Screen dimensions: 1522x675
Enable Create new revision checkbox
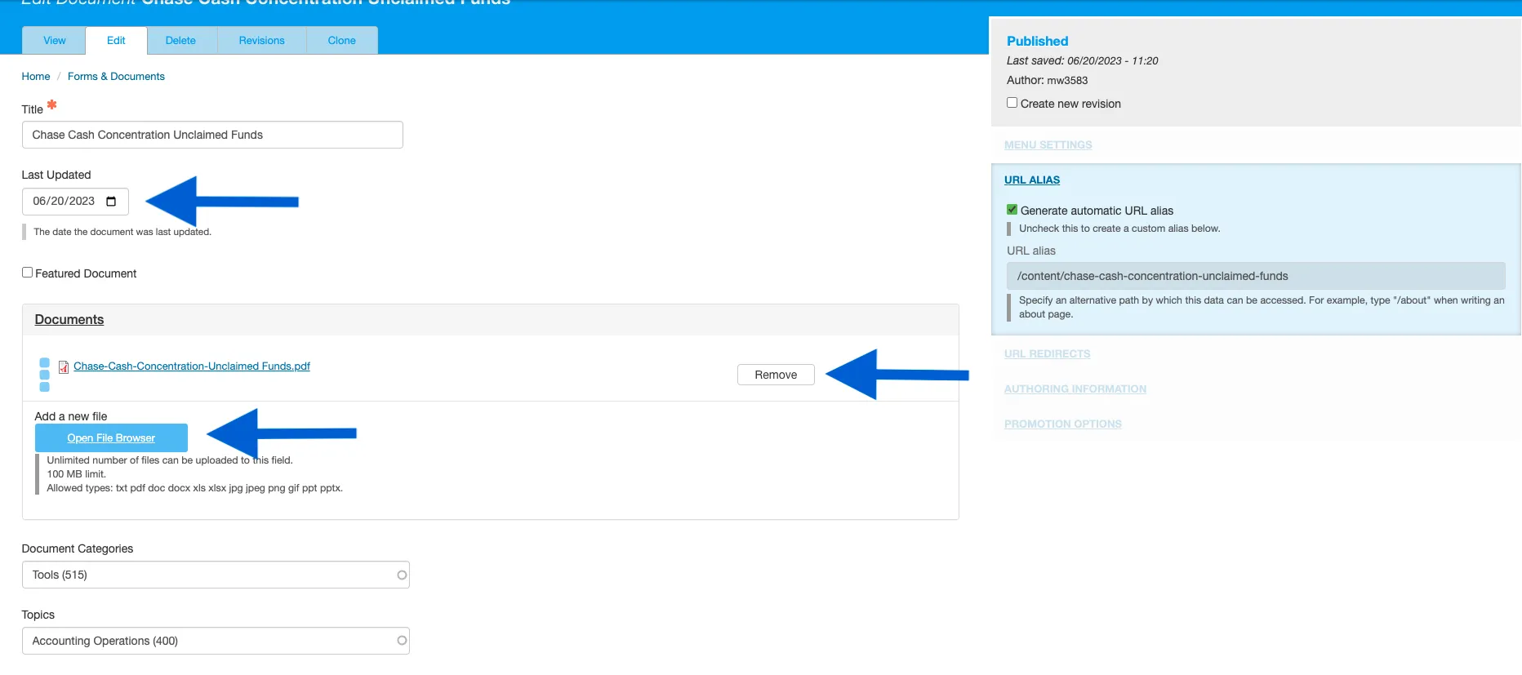pos(1012,103)
